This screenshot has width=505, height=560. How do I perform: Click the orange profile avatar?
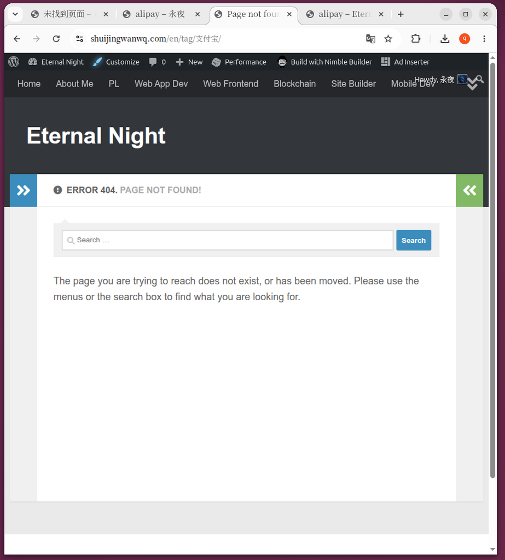(465, 39)
